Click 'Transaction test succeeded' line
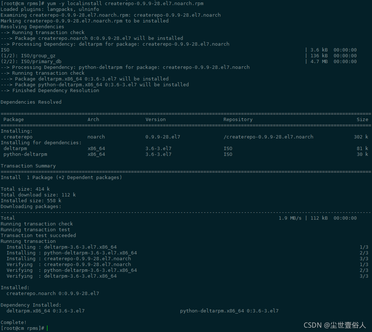 pos(38,235)
